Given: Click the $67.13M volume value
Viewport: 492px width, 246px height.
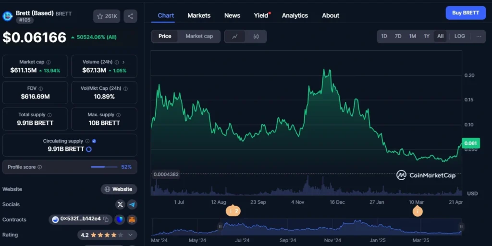Looking at the screenshot, I should point(94,70).
